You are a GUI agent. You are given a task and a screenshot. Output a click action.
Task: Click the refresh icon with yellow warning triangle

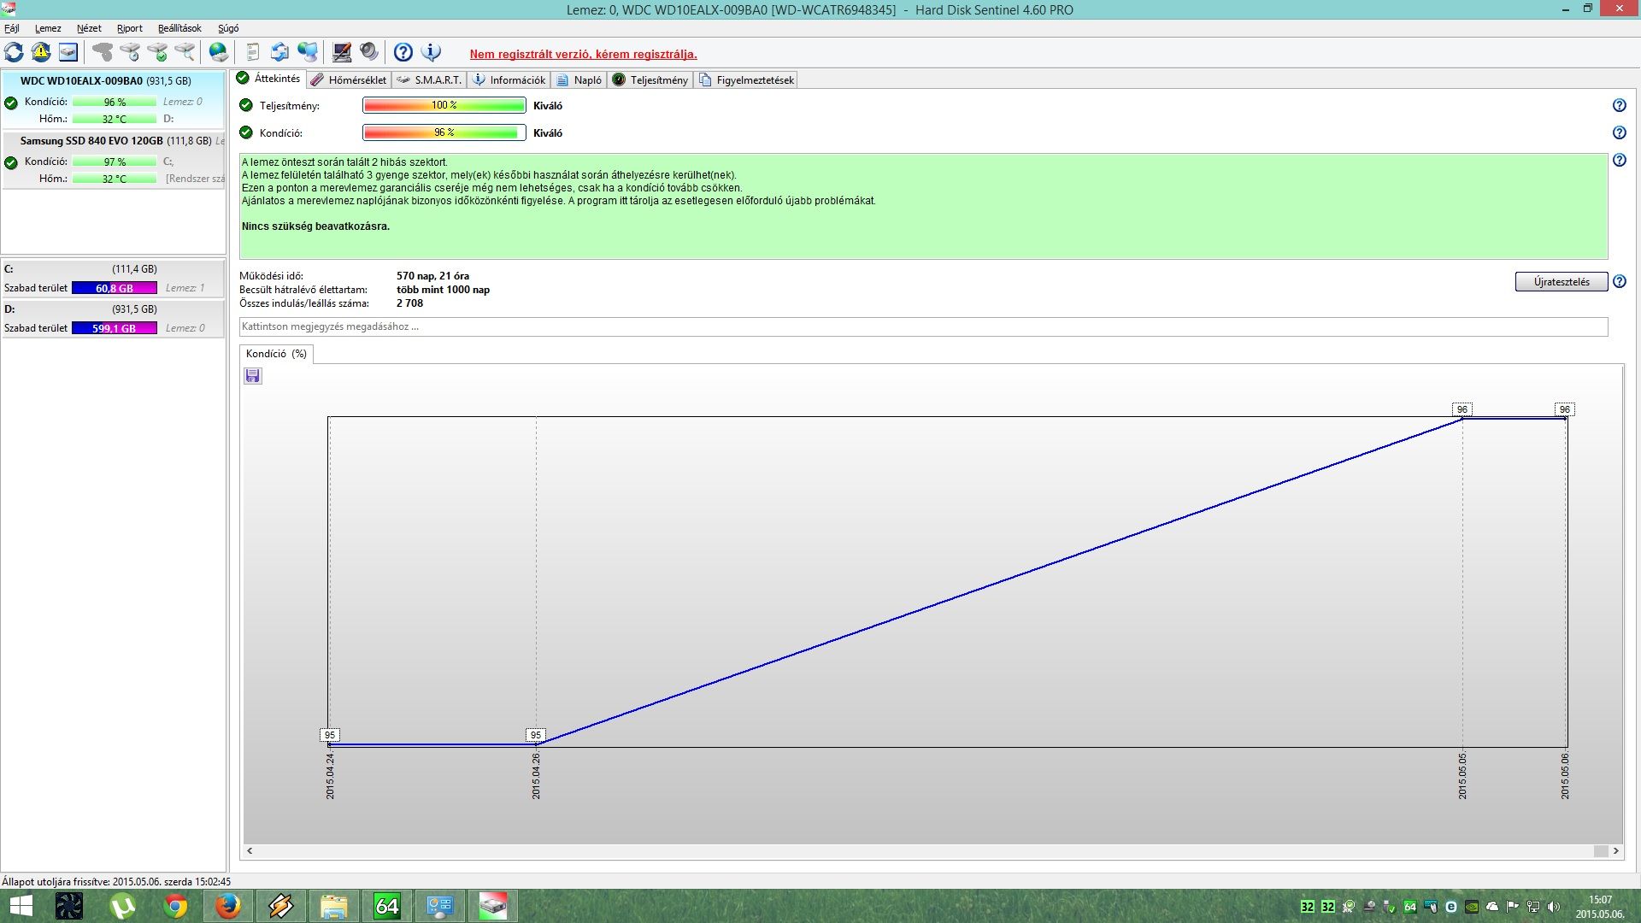41,52
